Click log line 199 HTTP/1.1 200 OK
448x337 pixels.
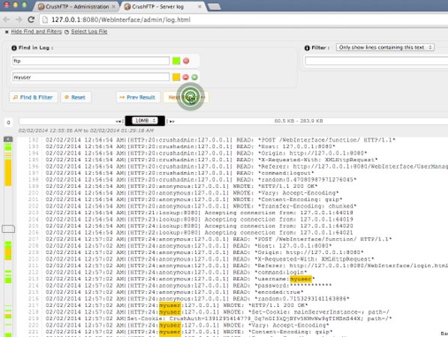tap(181, 186)
